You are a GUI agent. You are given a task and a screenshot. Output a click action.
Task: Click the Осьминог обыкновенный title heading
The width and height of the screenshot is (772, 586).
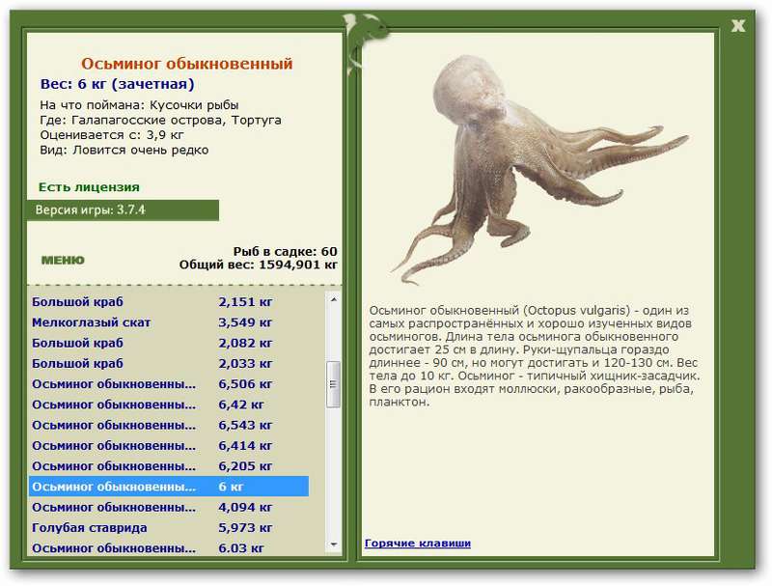[187, 64]
